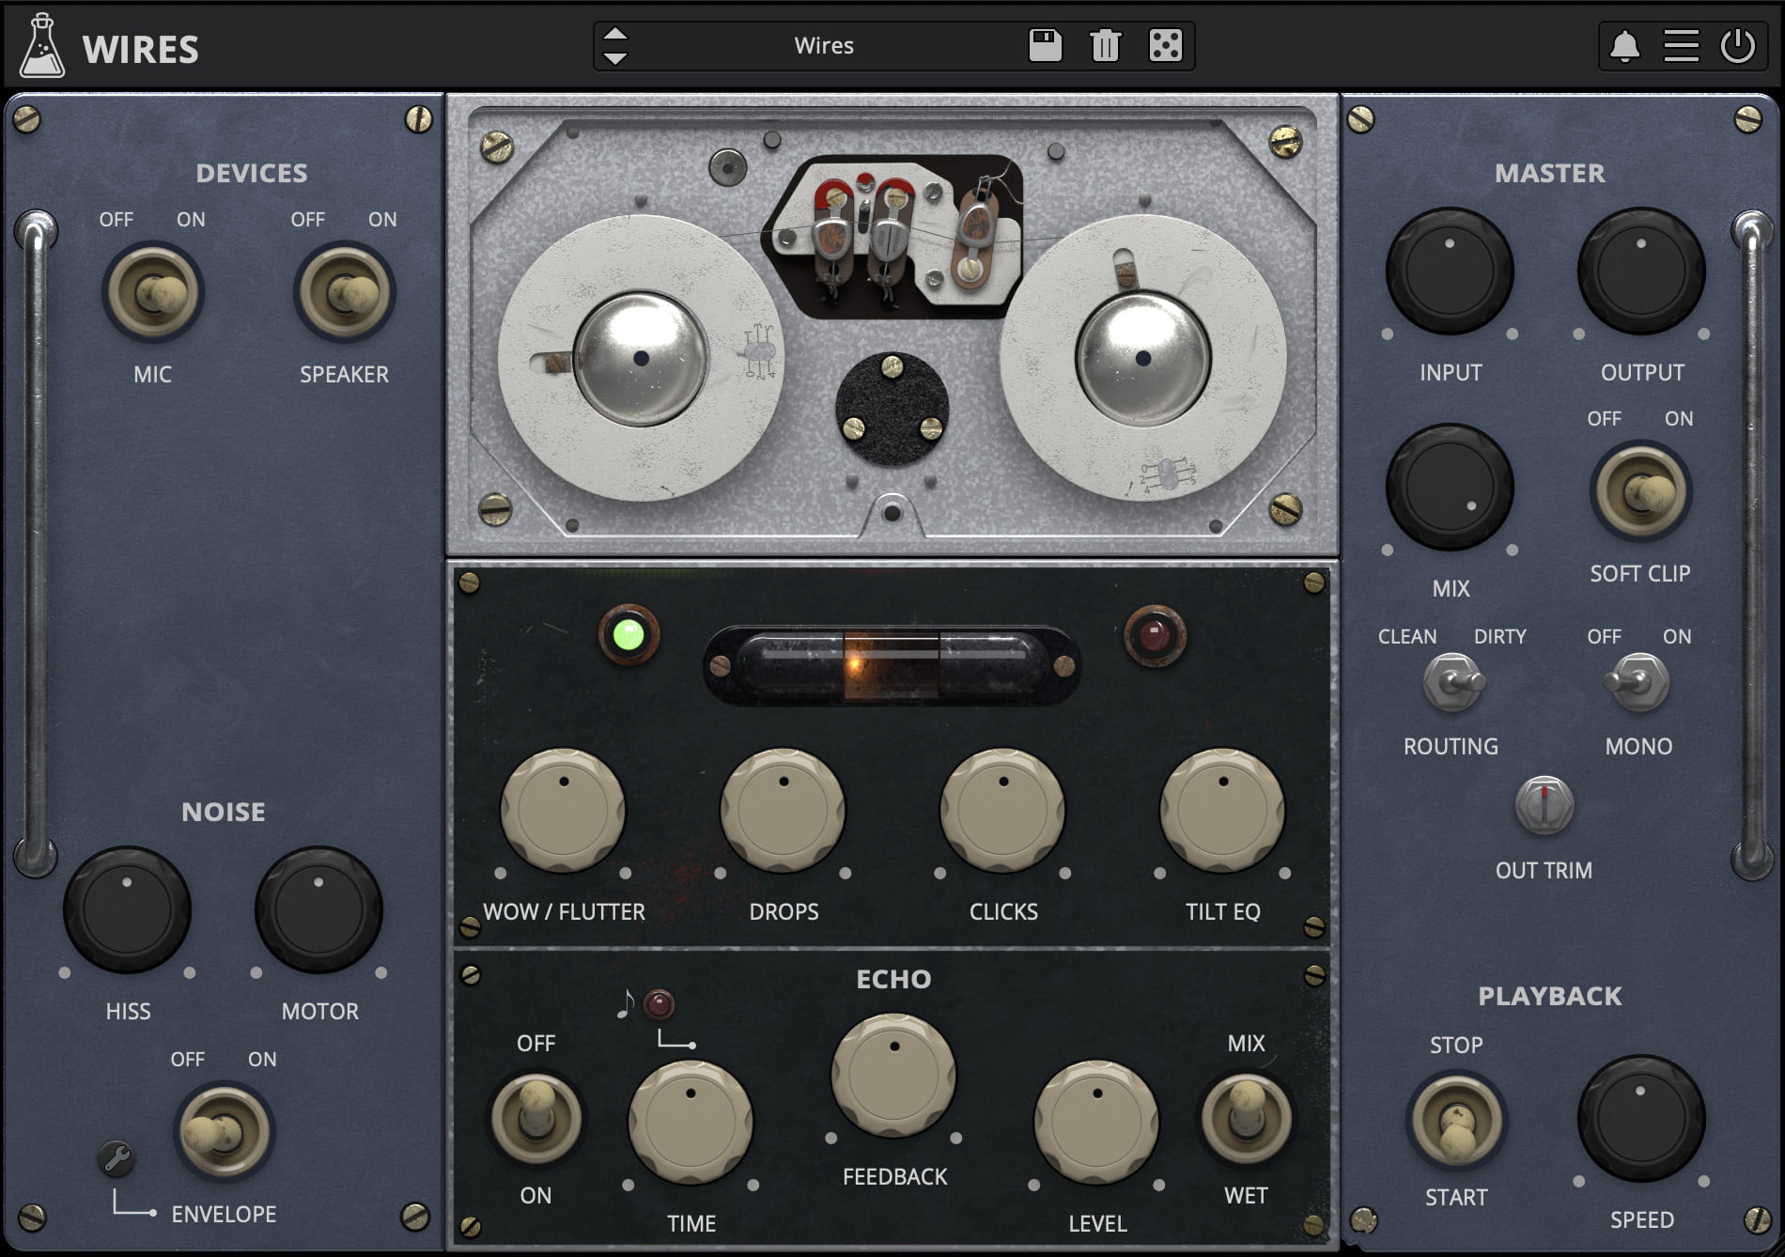This screenshot has height=1257, width=1785.
Task: Flip the SPEAKER device switch
Action: (345, 292)
